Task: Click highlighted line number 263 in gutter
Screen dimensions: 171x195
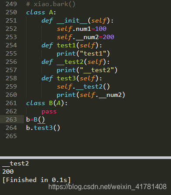Action: point(11,119)
